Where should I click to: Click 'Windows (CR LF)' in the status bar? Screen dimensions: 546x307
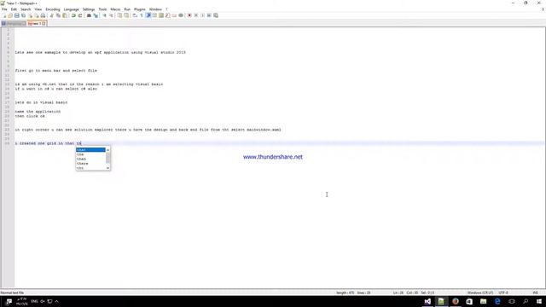[480, 293]
